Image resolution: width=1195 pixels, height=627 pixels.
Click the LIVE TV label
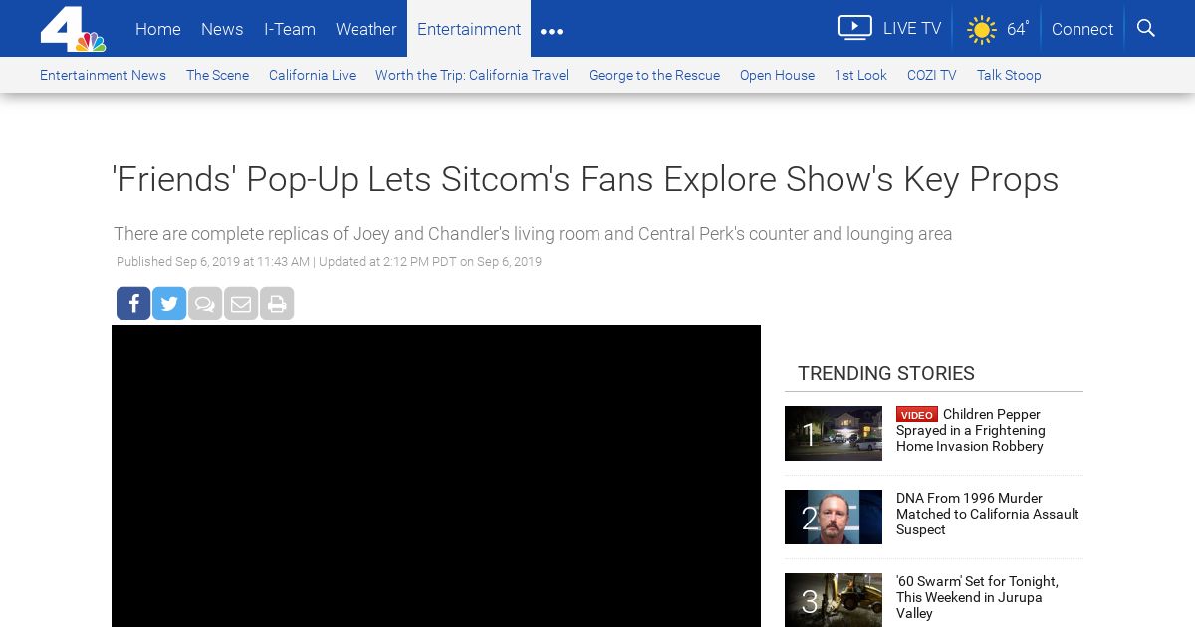click(x=912, y=28)
